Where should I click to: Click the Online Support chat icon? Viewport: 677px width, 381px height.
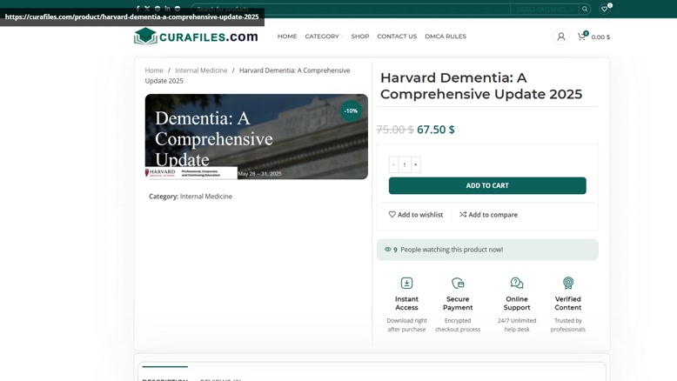pyautogui.click(x=517, y=283)
